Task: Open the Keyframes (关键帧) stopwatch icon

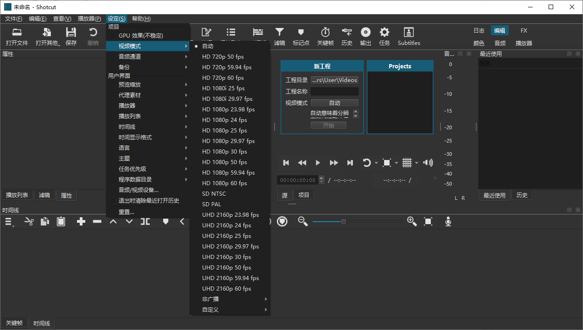Action: pos(325,33)
